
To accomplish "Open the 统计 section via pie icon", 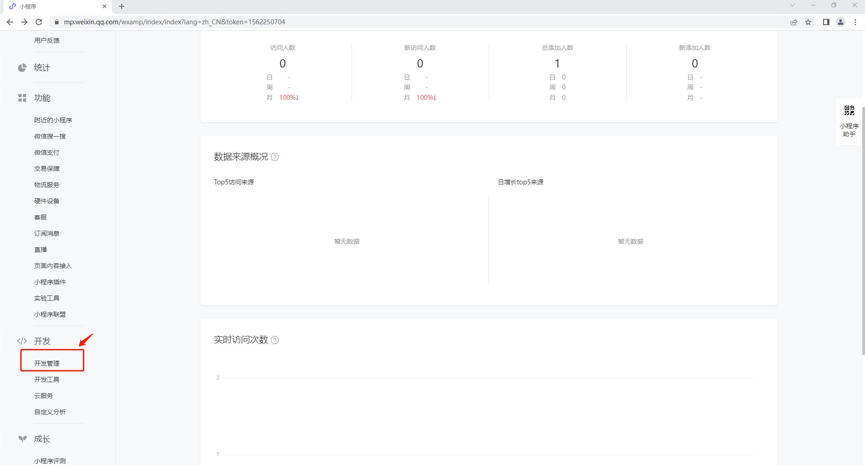I will (x=22, y=67).
